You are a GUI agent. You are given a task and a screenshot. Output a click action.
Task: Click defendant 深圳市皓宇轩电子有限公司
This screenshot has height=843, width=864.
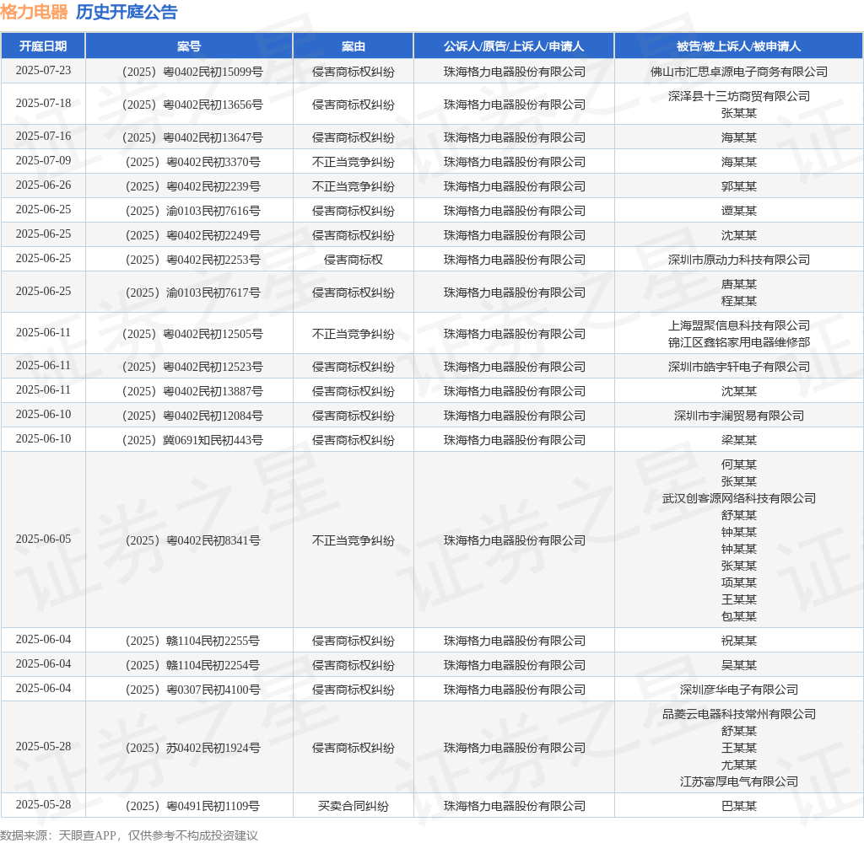click(x=739, y=368)
